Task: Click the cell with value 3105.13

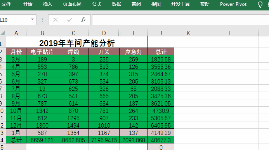Action: click(161, 81)
